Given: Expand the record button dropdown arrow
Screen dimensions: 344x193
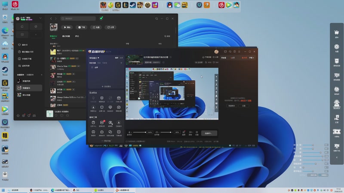Looking at the screenshot, I should pos(192,132).
